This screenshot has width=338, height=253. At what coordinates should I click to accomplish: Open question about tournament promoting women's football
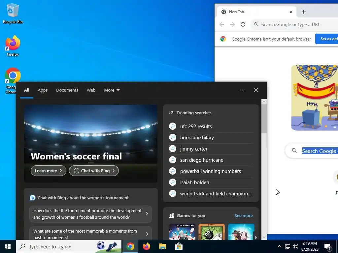tap(91, 214)
